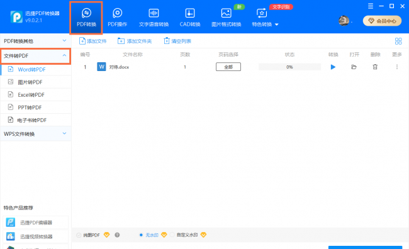This screenshot has width=409, height=249.
Task: Click the 迅捷PDF编辑器 product icon
Action: click(11, 223)
